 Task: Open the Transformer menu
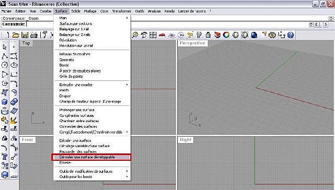click(121, 11)
